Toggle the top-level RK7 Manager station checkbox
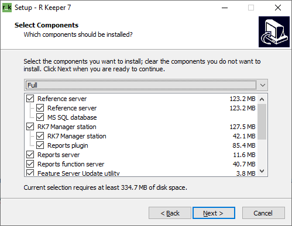292x226 pixels. coord(30,127)
